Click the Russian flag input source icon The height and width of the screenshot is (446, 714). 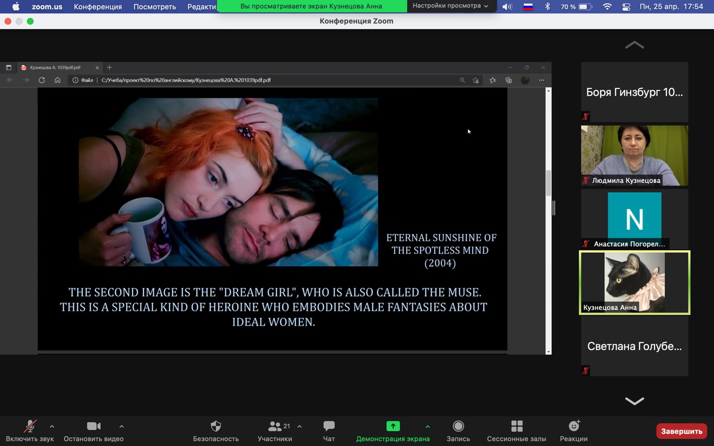pyautogui.click(x=528, y=7)
